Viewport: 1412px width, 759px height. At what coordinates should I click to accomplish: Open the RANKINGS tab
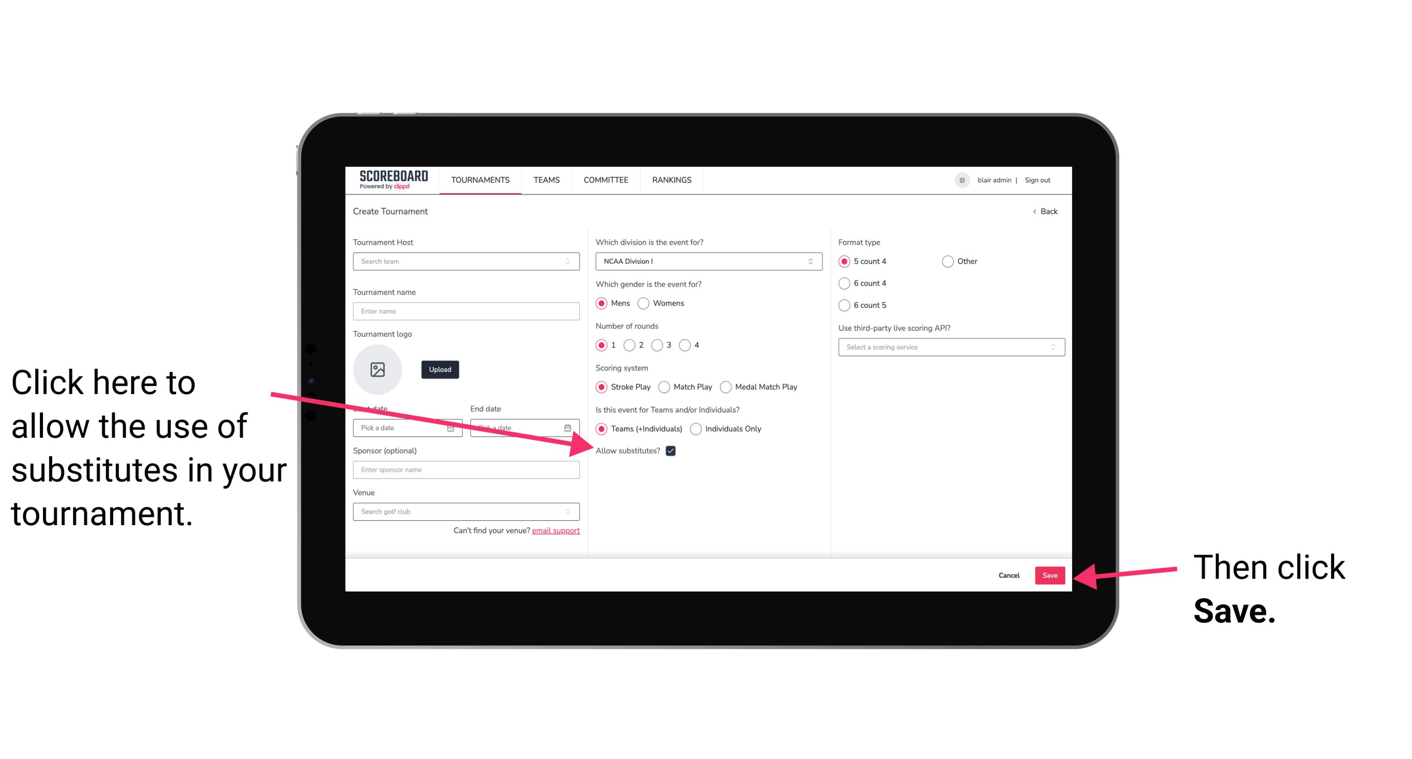671,180
